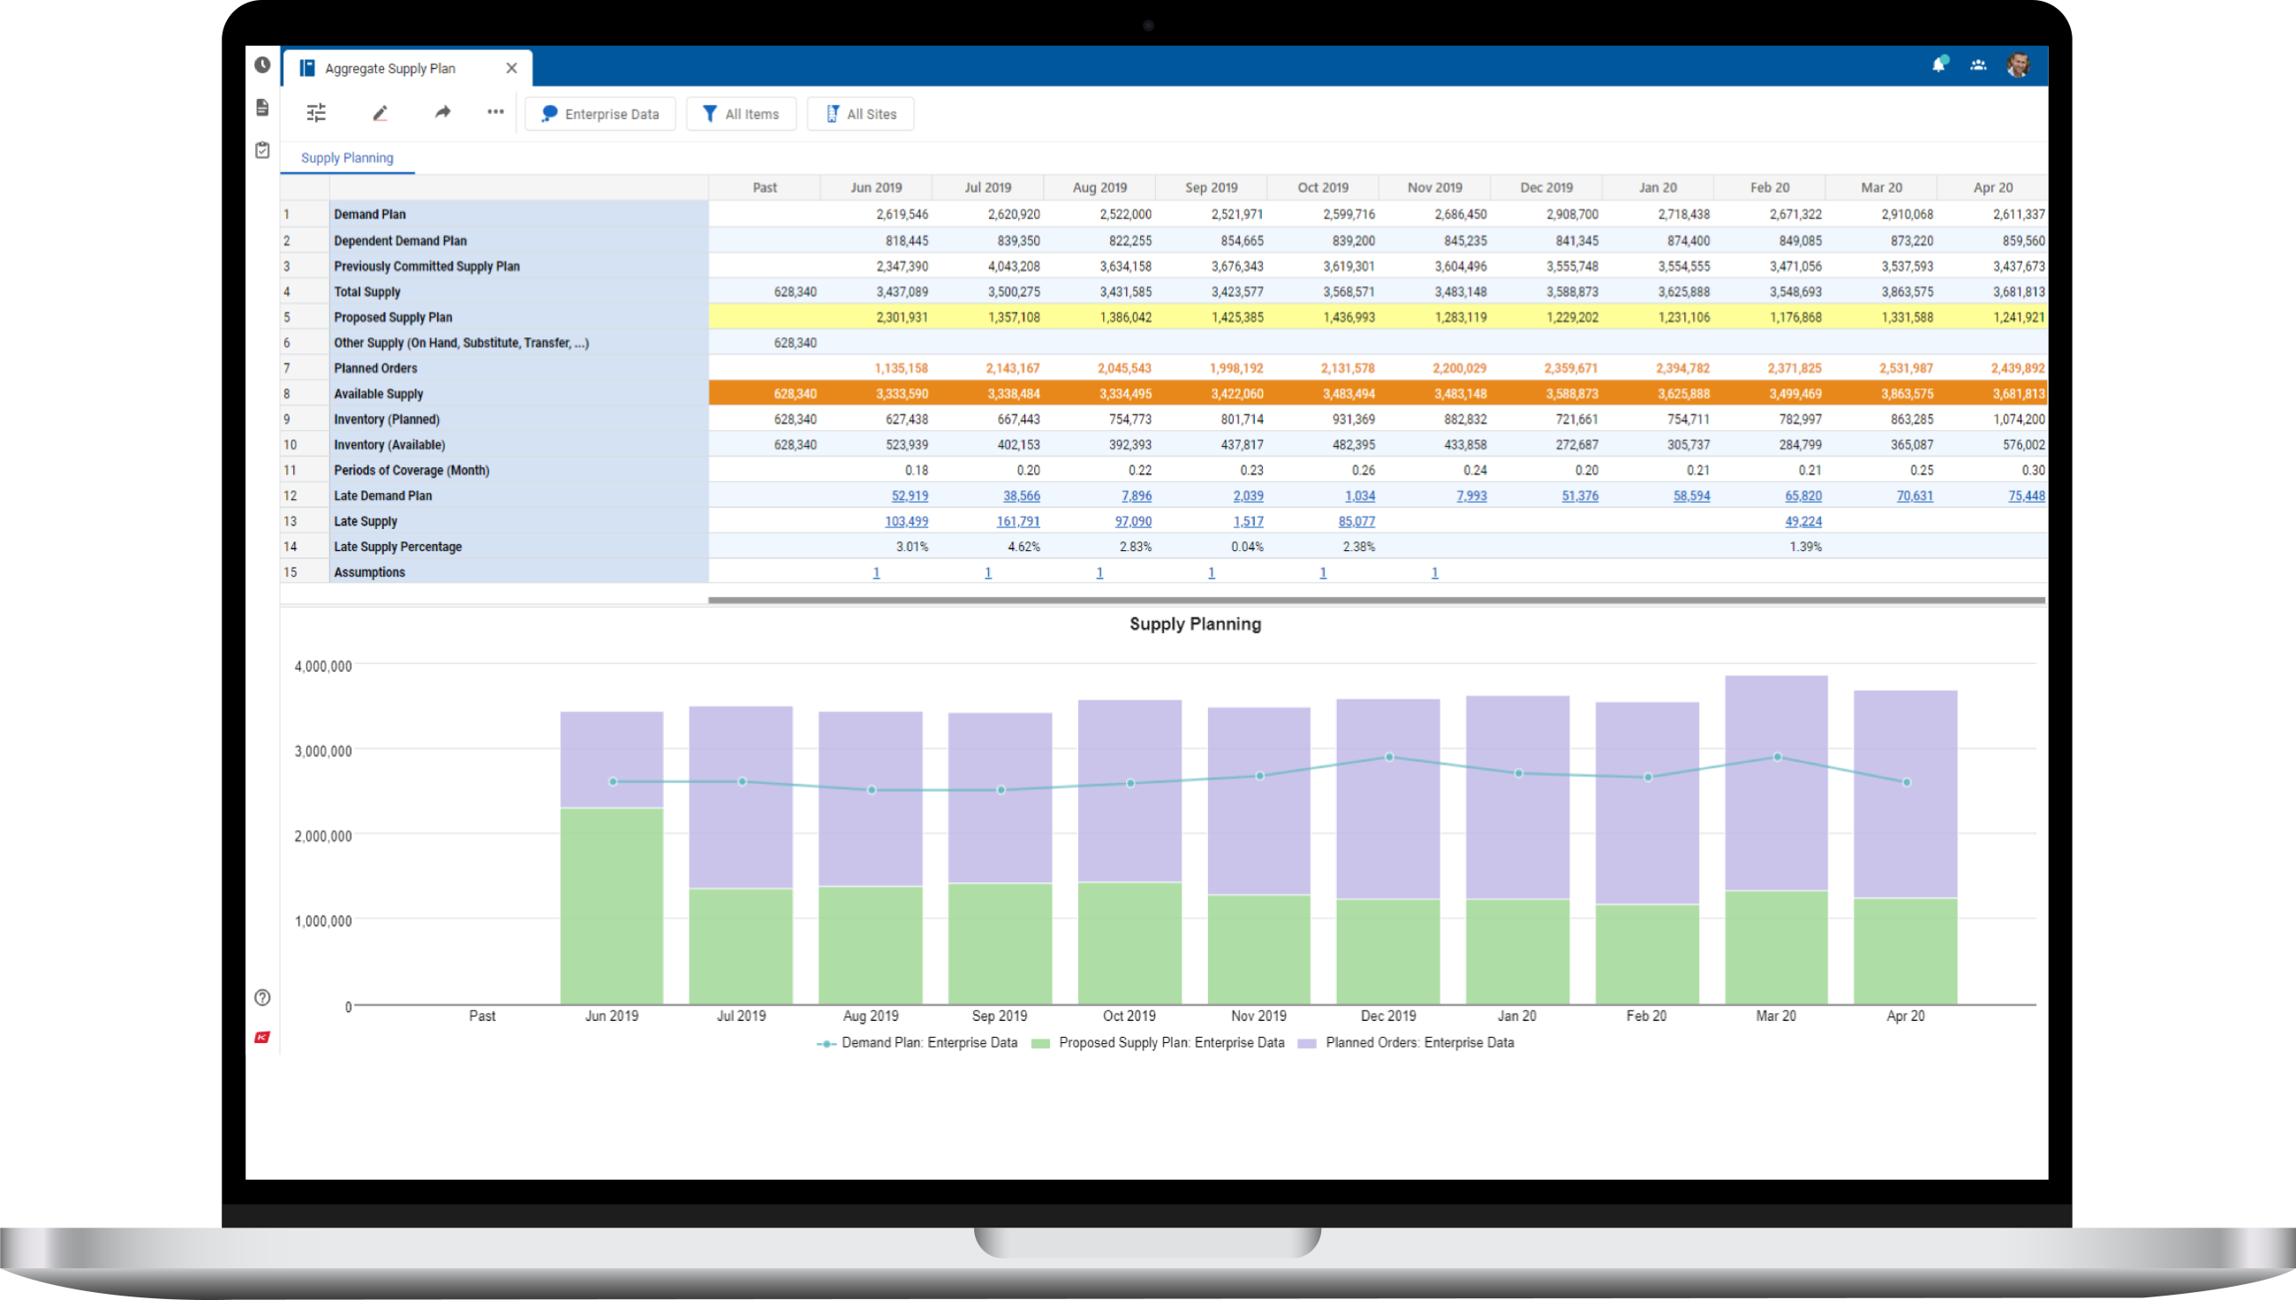This screenshot has width=2296, height=1300.
Task: Click the table's horizontal scrollbar
Action: point(1376,600)
